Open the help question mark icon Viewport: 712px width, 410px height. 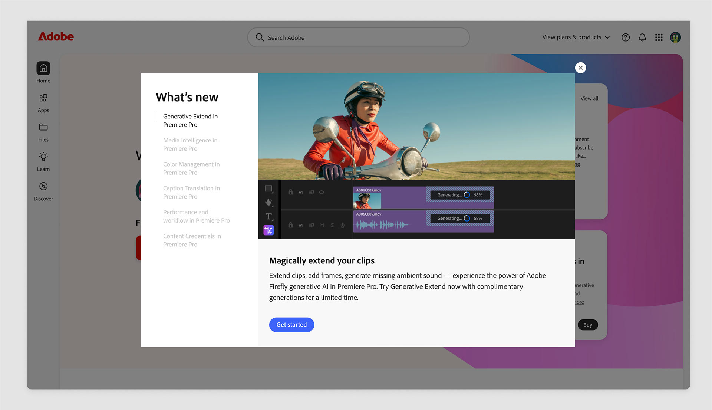[x=626, y=37]
